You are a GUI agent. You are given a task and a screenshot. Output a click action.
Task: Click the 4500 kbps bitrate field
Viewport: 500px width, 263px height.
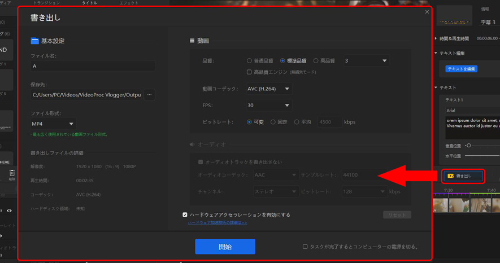pyautogui.click(x=329, y=122)
